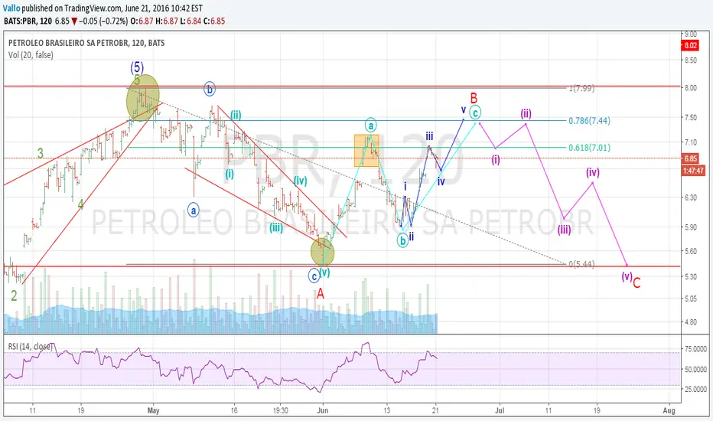Click the 75.0000 RSI axis label

(696, 349)
